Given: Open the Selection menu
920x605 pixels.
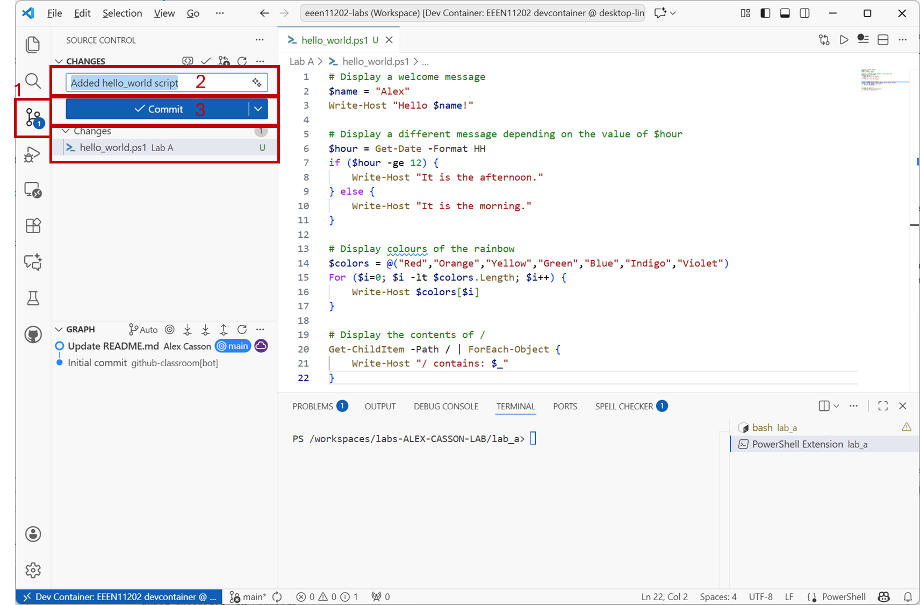Looking at the screenshot, I should click(122, 13).
